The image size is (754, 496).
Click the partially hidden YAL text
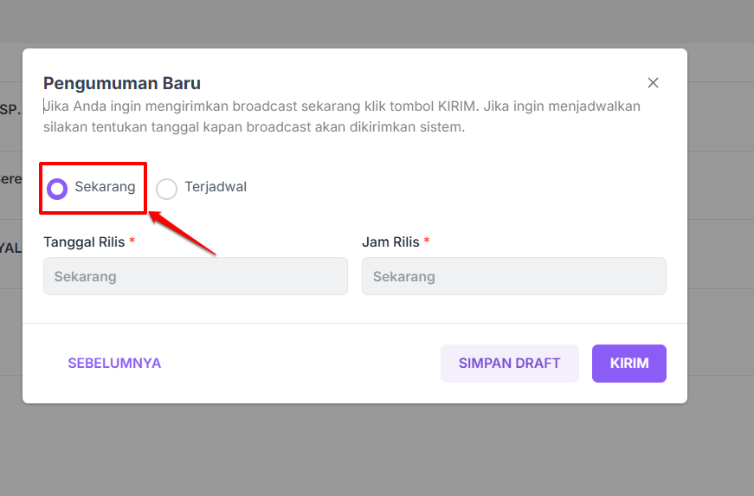(10, 248)
